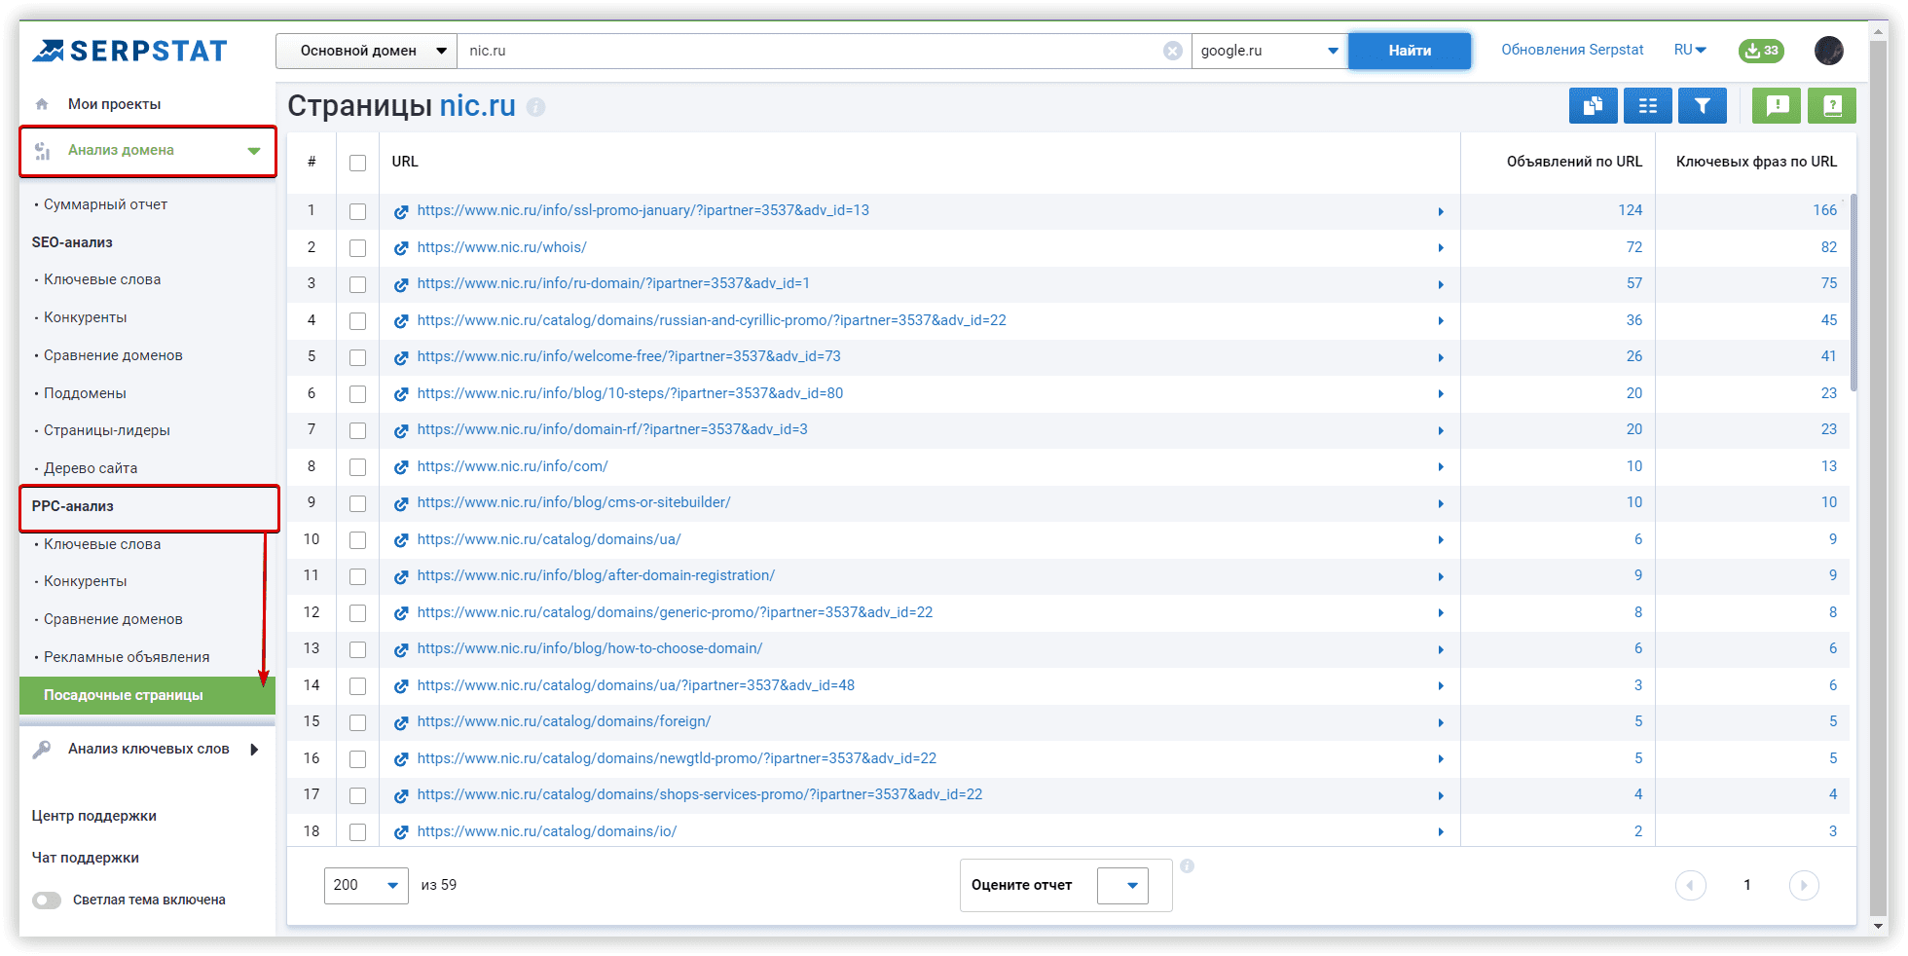
Task: Click Мои проекты link
Action: [114, 104]
